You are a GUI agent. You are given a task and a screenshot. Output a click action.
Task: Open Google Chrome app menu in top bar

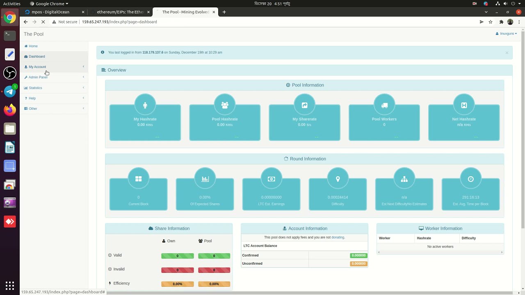click(x=49, y=4)
